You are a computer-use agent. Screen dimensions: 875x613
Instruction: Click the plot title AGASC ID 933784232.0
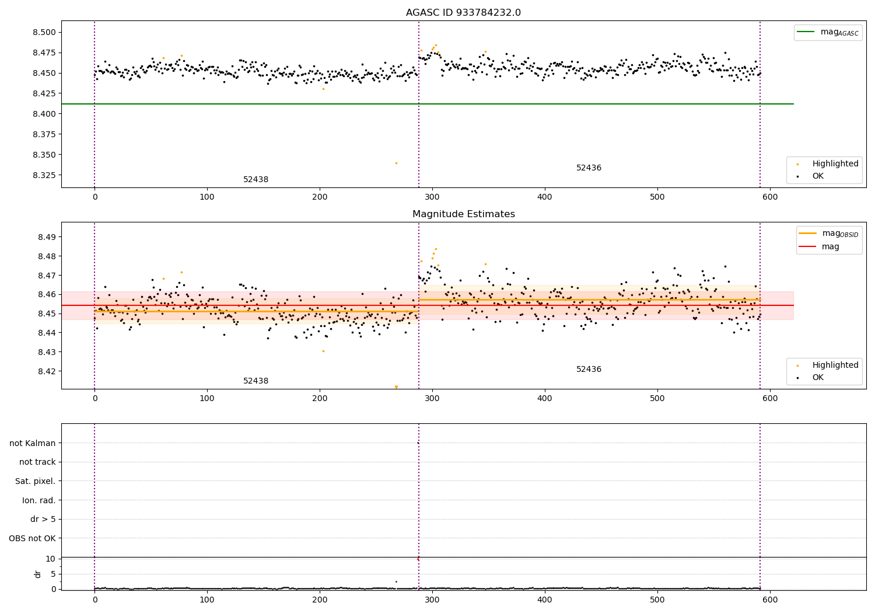pyautogui.click(x=463, y=13)
